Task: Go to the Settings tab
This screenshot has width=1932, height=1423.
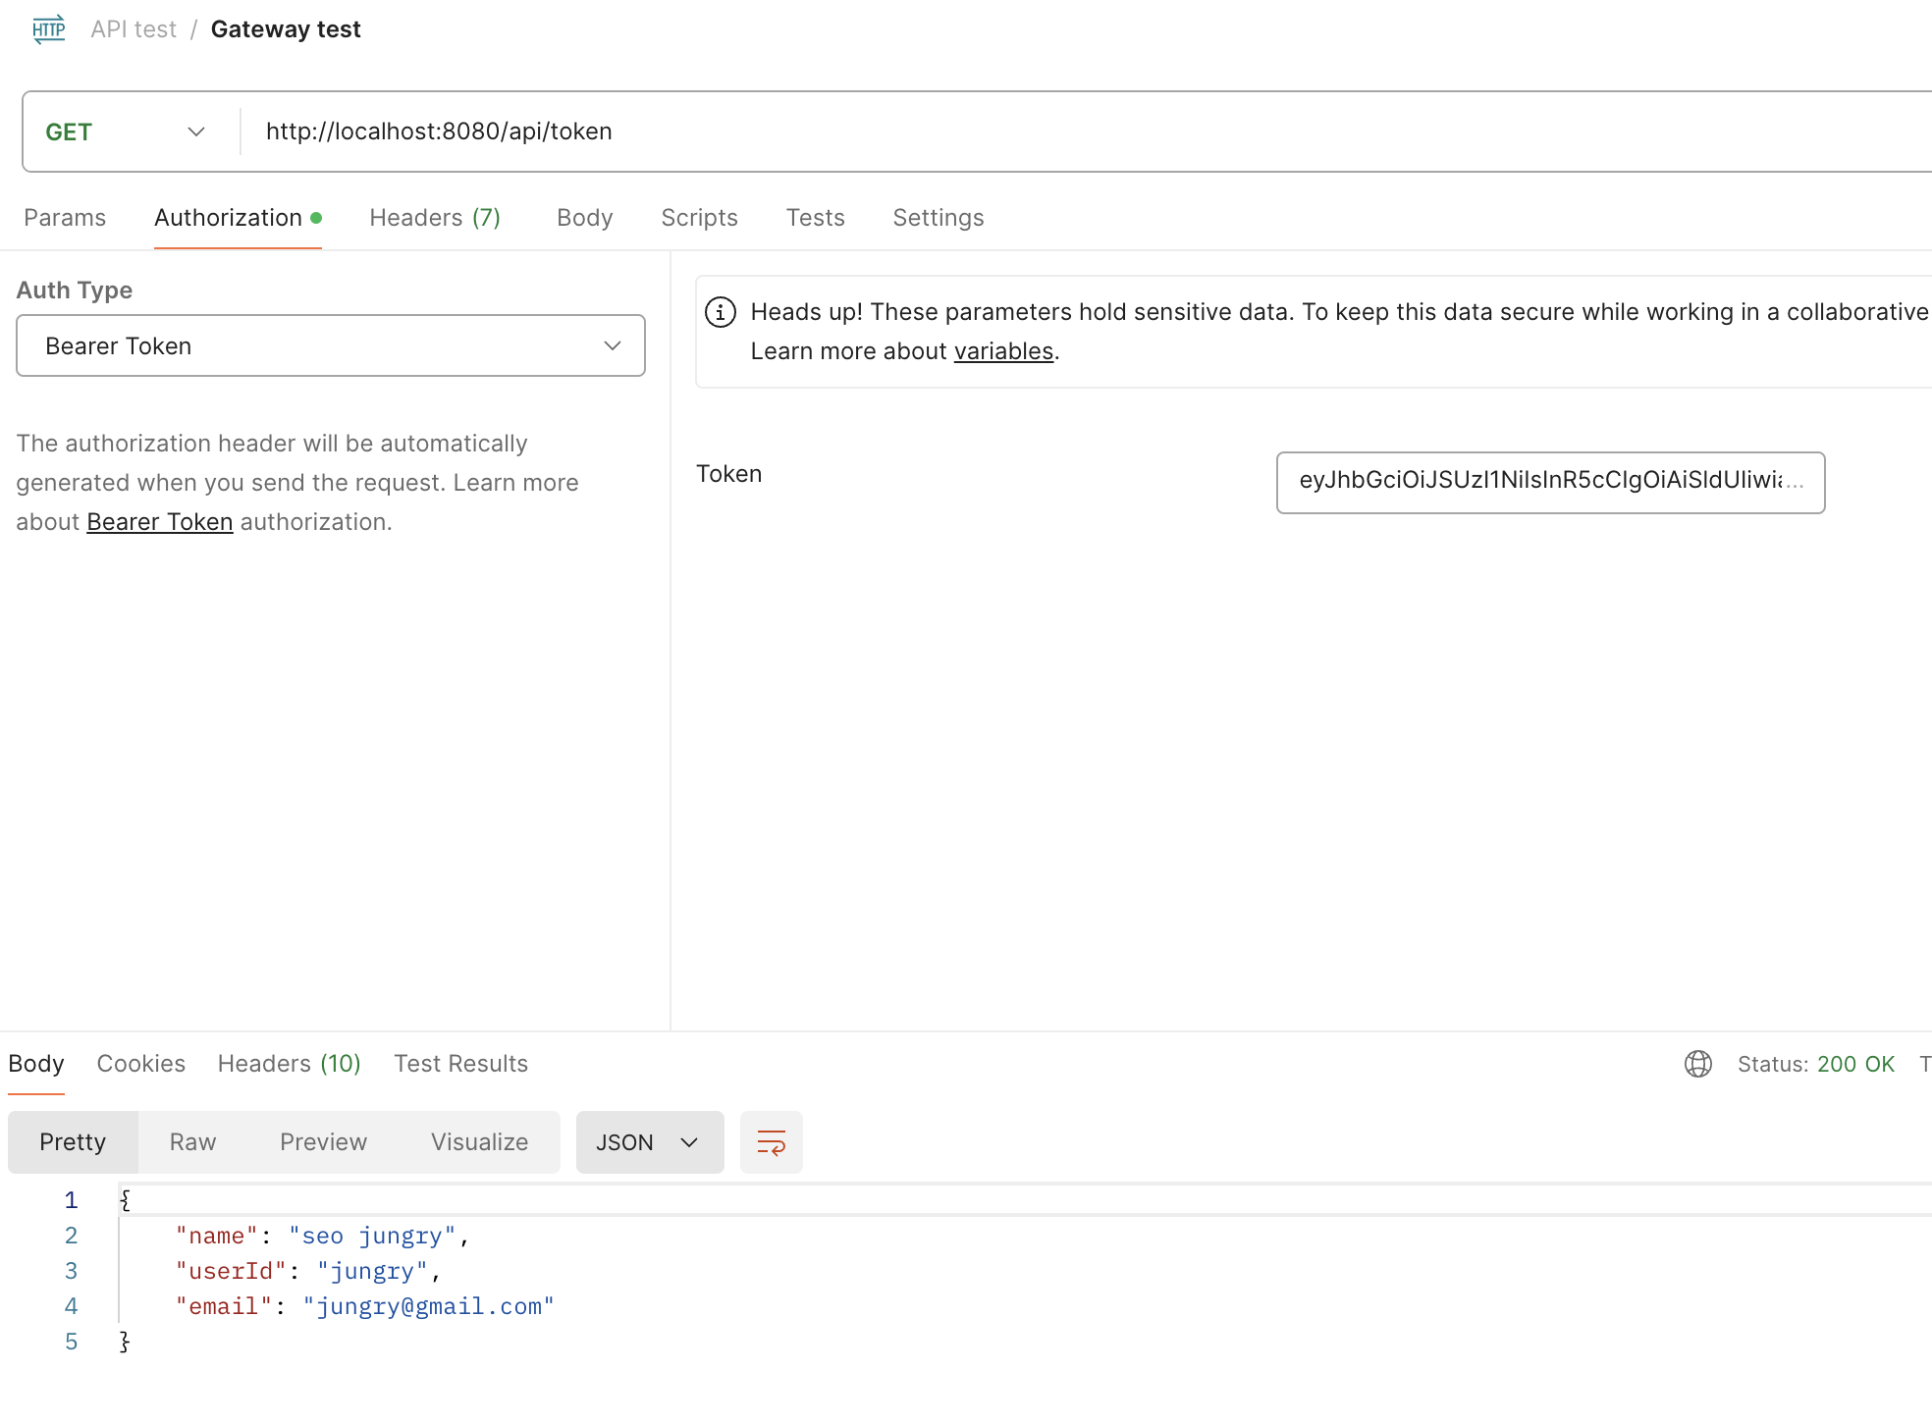Action: point(938,218)
